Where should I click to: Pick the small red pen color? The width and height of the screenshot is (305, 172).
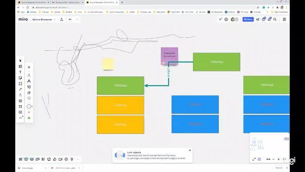click(x=29, y=112)
